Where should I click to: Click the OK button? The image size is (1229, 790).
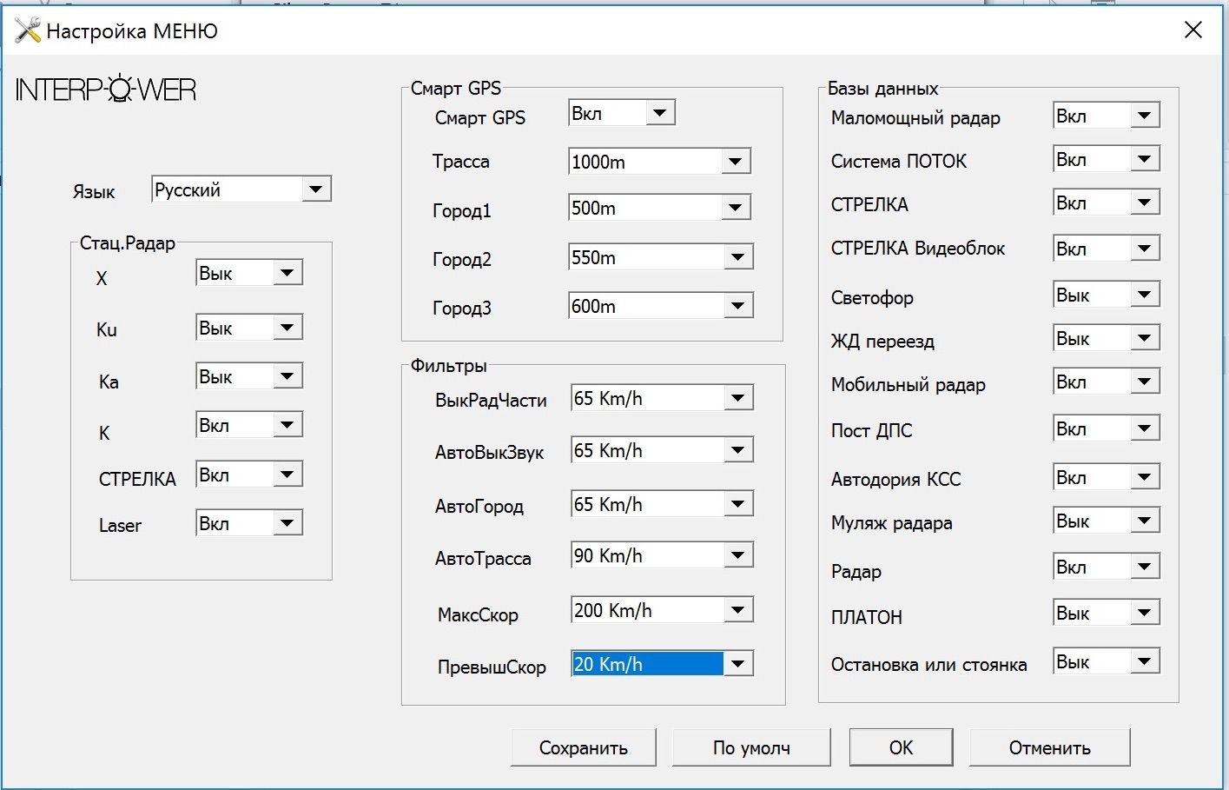pyautogui.click(x=901, y=747)
